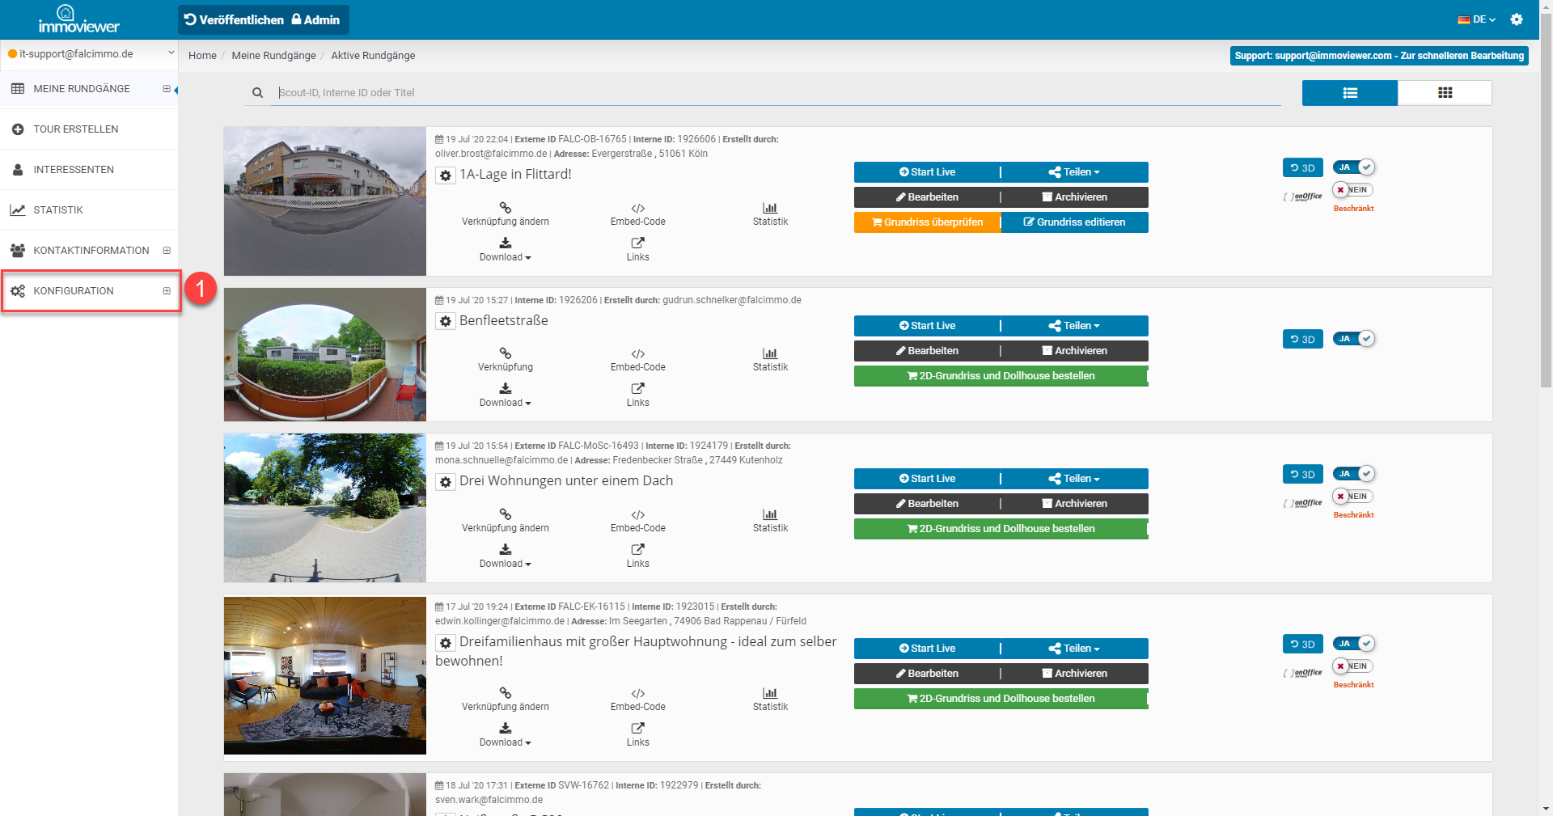Click Links icon for Drei Wohnungen tour
Viewport: 1553px width, 816px height.
pos(637,550)
